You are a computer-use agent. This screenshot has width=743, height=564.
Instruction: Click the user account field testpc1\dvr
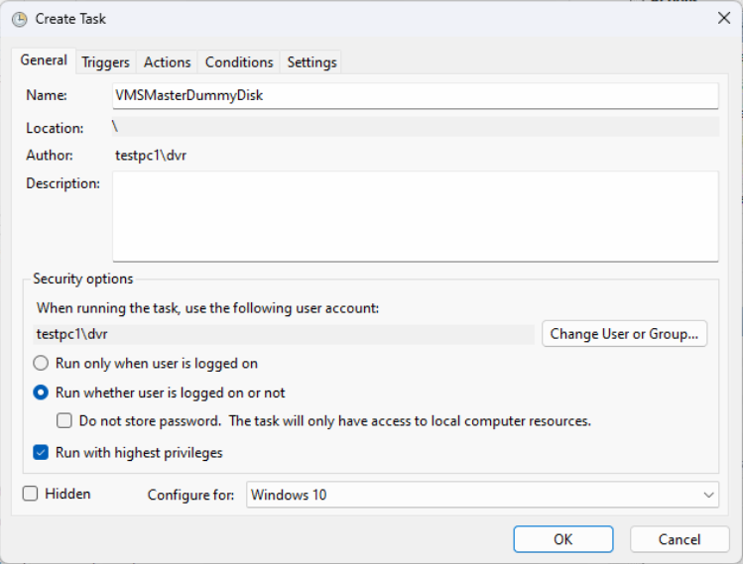coord(285,334)
